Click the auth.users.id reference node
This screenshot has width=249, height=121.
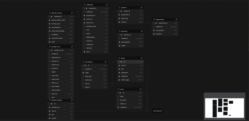tap(158, 111)
